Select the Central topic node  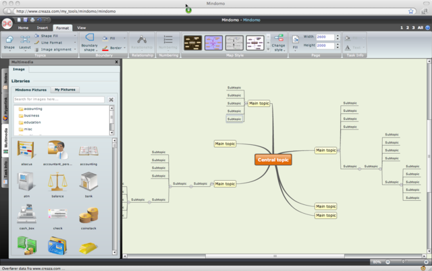pyautogui.click(x=273, y=160)
